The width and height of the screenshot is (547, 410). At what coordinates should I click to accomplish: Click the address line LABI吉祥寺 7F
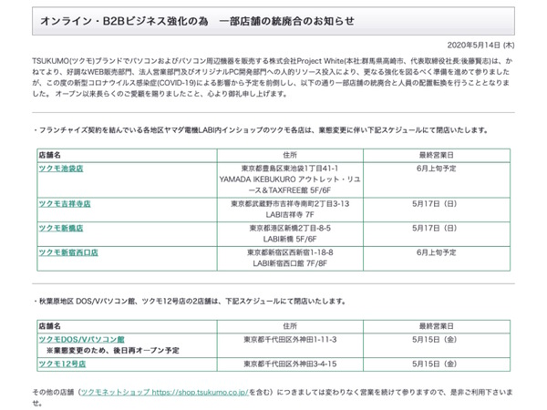(x=290, y=215)
